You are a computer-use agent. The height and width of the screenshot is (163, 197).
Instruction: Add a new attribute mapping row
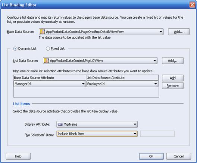point(173,78)
